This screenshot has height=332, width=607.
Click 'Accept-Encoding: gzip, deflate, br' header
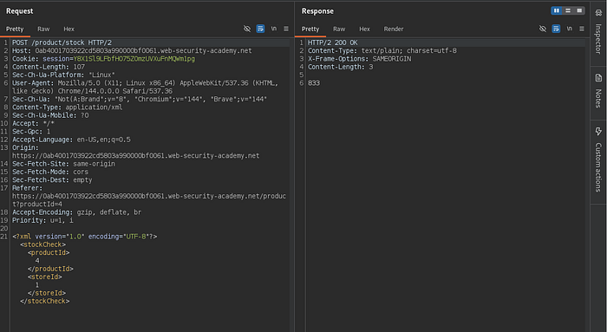pyautogui.click(x=76, y=212)
